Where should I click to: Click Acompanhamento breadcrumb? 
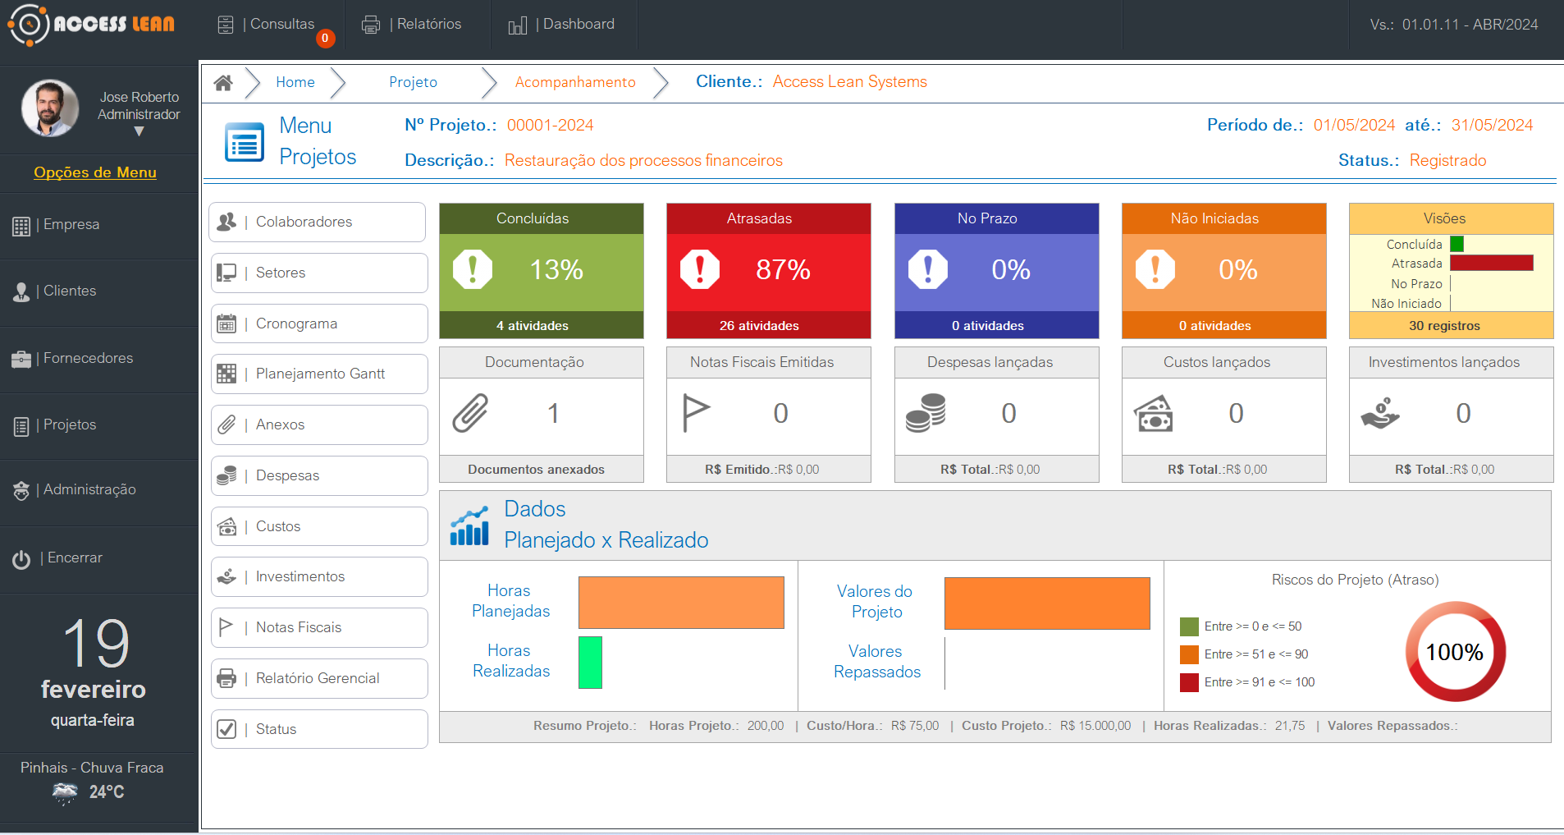tap(575, 82)
